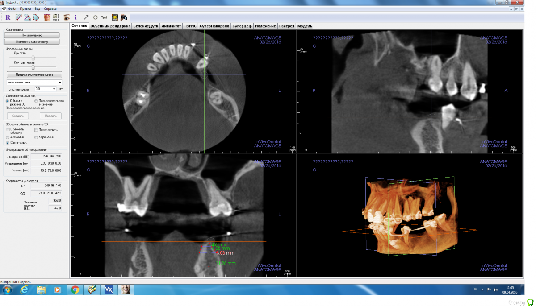Enable the 'Включить обрезку' checkbox

[x=8, y=129]
